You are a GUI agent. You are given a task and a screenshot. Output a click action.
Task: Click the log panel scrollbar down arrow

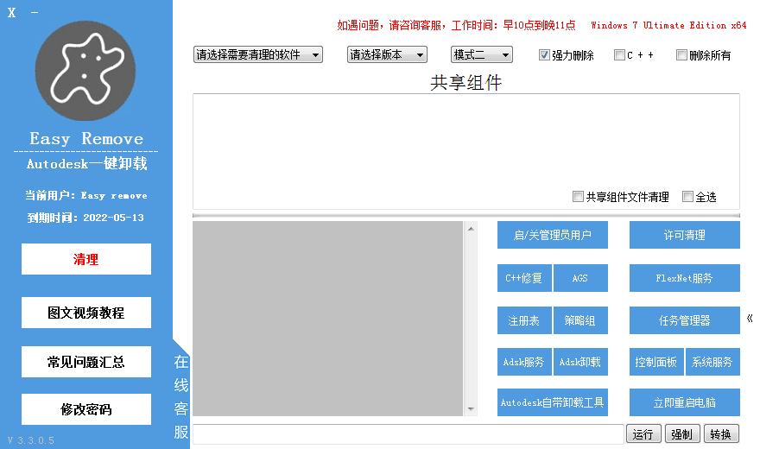pyautogui.click(x=471, y=409)
